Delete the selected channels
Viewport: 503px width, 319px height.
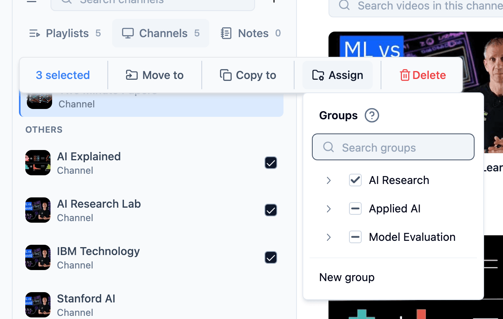click(423, 75)
